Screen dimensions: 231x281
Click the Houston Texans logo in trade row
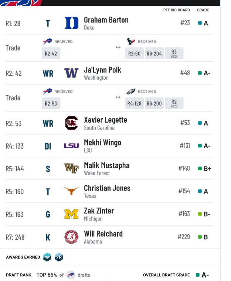click(131, 41)
